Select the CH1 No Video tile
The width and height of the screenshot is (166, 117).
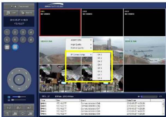[60, 23]
